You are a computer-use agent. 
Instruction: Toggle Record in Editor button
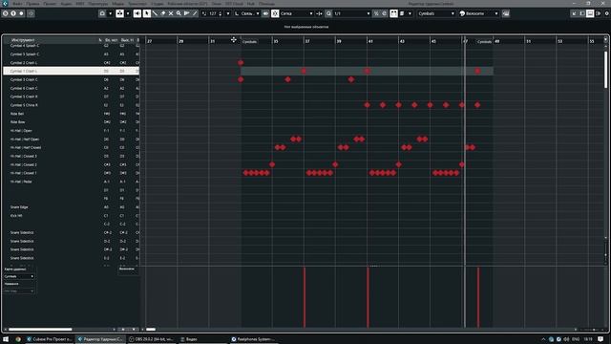(21, 13)
